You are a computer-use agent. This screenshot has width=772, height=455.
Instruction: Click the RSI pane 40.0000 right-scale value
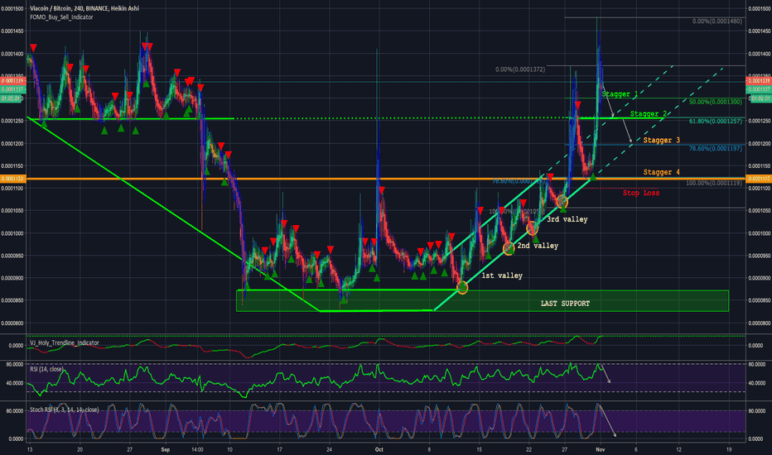[756, 383]
